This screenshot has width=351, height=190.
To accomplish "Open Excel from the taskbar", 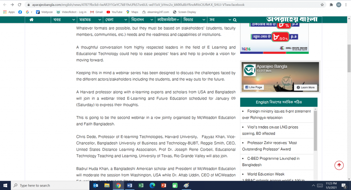I will pos(141,186).
